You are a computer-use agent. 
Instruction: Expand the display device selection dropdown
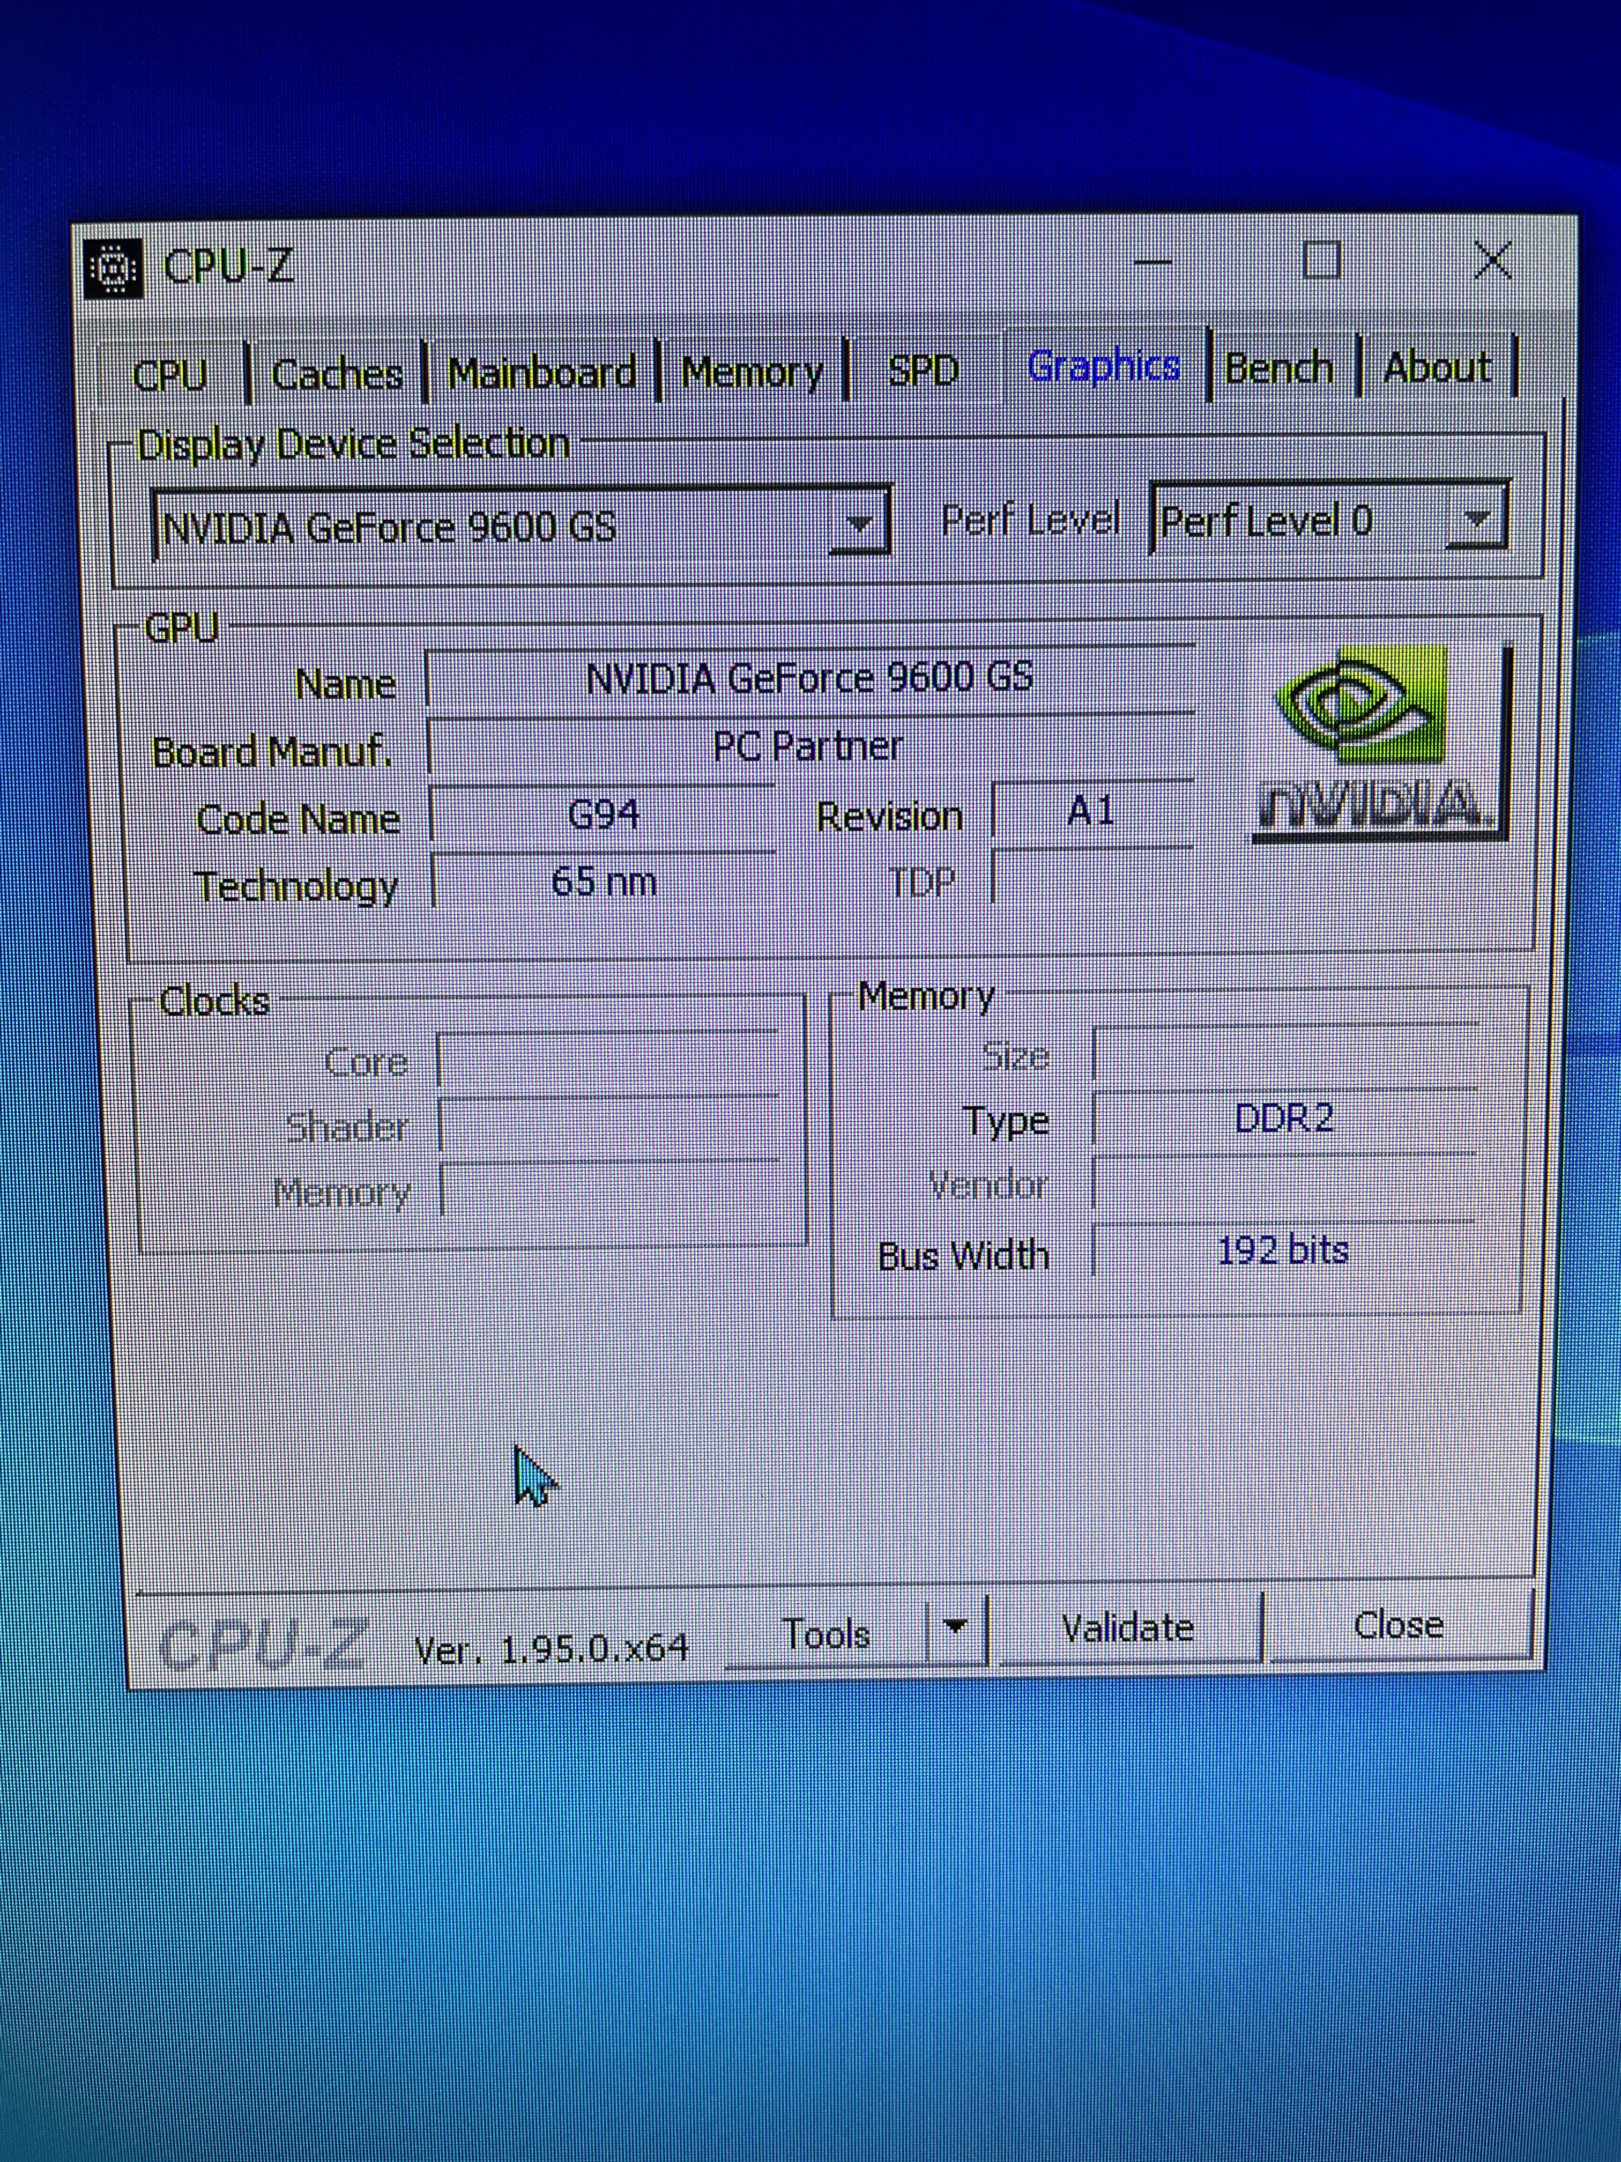pos(858,525)
